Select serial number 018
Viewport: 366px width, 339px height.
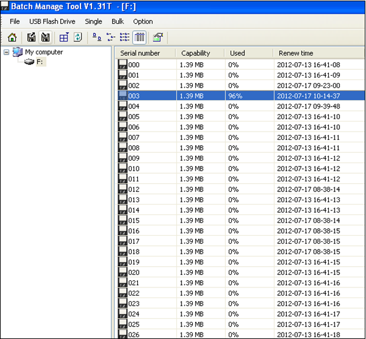[134, 251]
